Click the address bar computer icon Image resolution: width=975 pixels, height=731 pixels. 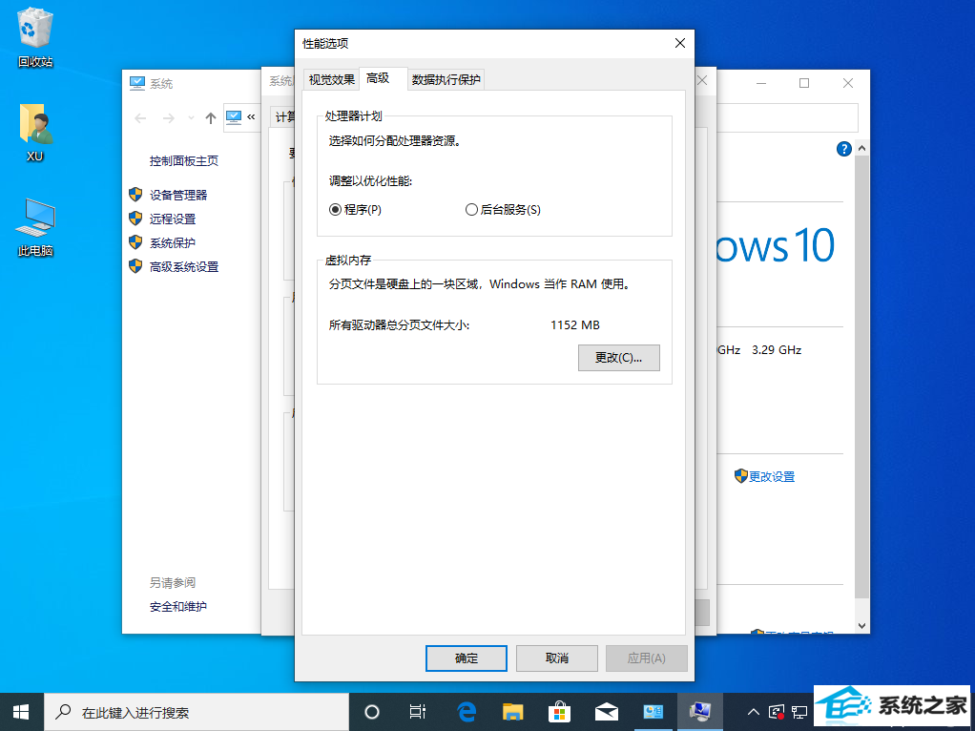[x=234, y=117]
